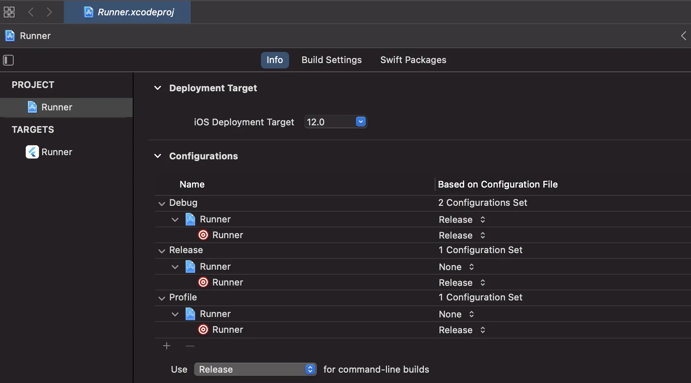Click the add configuration plus button
Viewport: 691px width, 383px height.
(x=167, y=346)
